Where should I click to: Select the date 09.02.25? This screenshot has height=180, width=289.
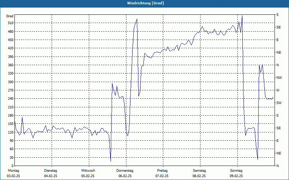coord(236,176)
